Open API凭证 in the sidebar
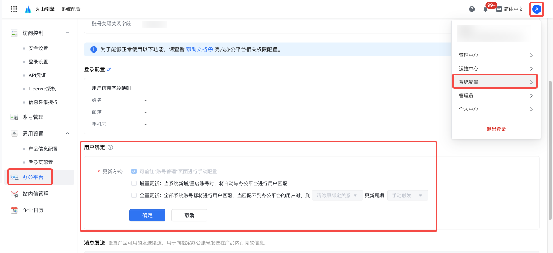This screenshot has height=253, width=553. click(x=37, y=75)
